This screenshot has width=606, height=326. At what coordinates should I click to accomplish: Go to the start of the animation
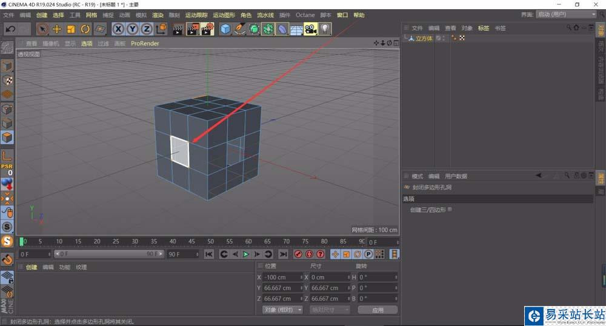208,254
